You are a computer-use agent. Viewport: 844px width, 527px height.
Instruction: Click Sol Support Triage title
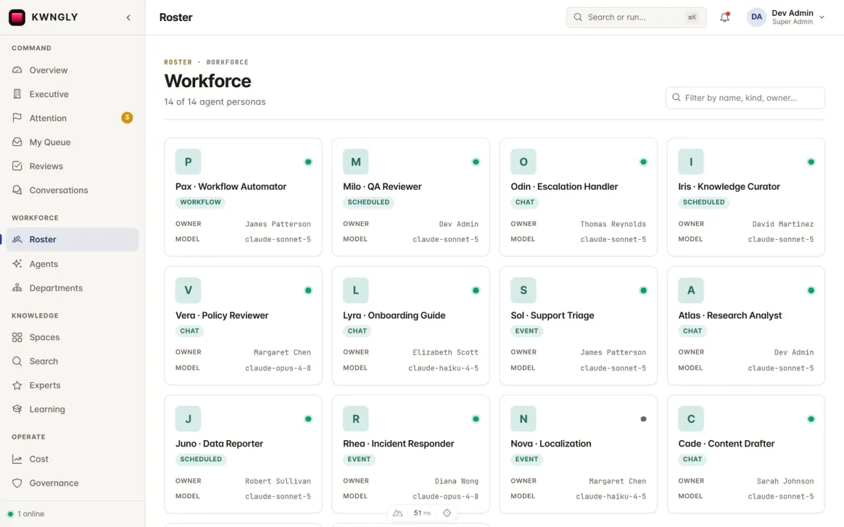pyautogui.click(x=553, y=316)
